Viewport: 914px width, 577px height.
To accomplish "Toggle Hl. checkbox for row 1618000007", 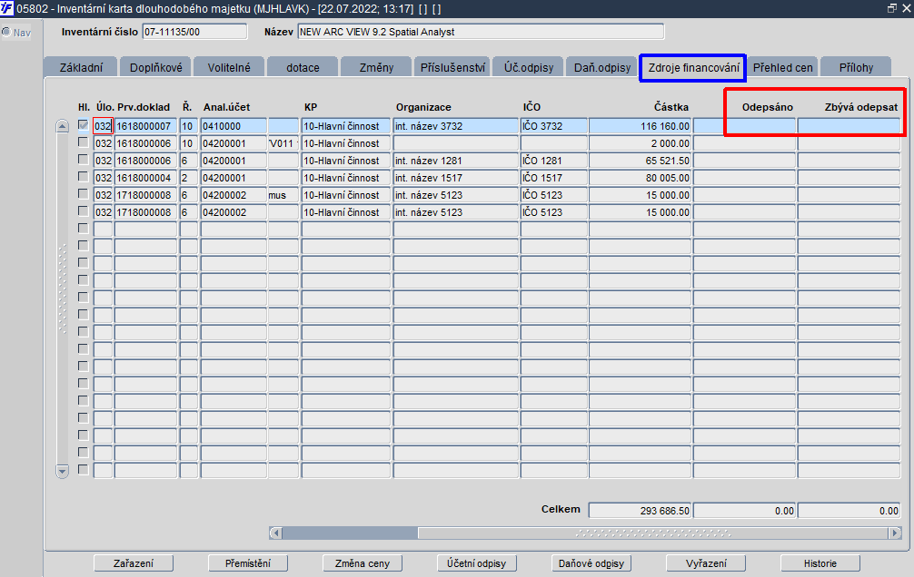I will tap(84, 125).
